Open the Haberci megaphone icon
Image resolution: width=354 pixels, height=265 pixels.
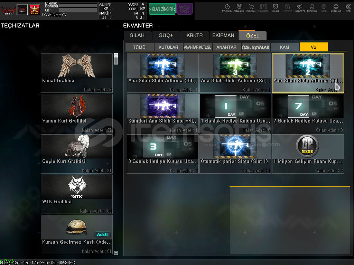point(300,8)
